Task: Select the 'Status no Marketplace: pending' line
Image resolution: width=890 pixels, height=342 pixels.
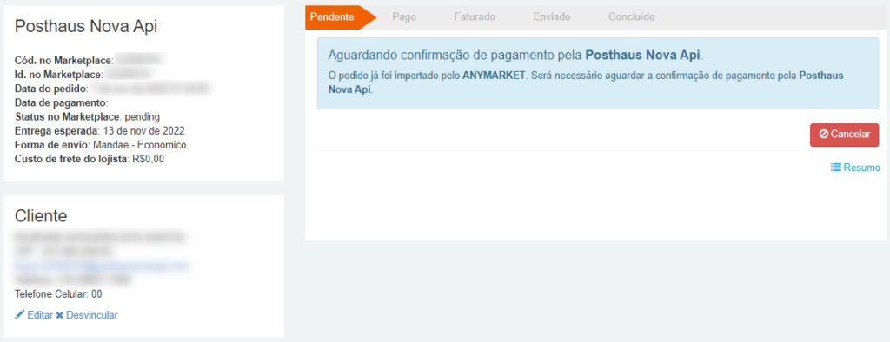Action: click(x=88, y=117)
